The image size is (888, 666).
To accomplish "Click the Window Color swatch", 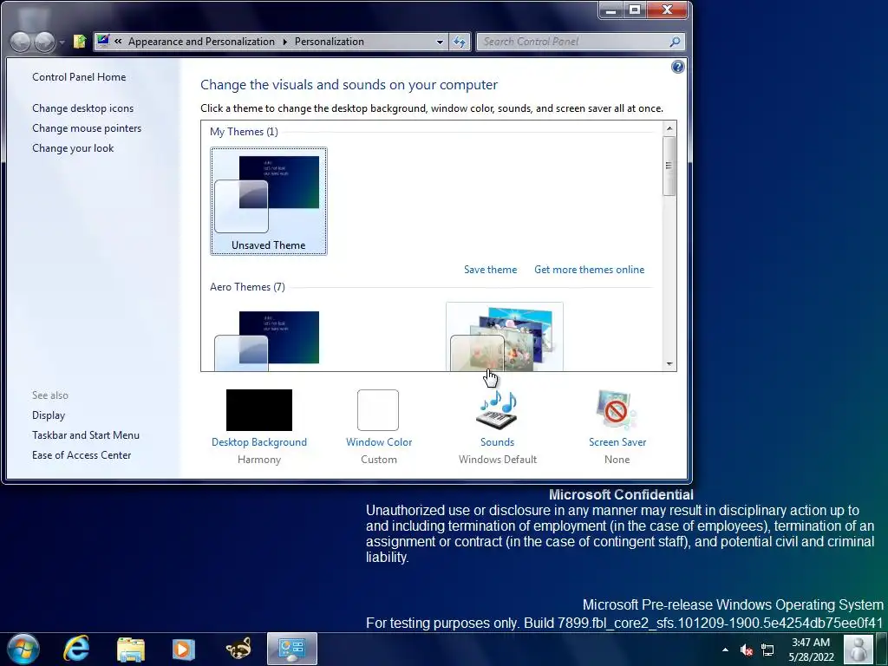I will 378,410.
